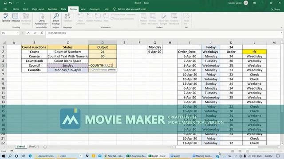Show hidden system tray icons
Screen dimensions: 284x159
click(236, 156)
